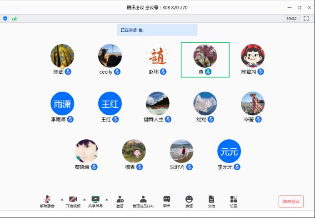Click the 39:32 meeting timer
The height and width of the screenshot is (218, 315).
coord(291,19)
